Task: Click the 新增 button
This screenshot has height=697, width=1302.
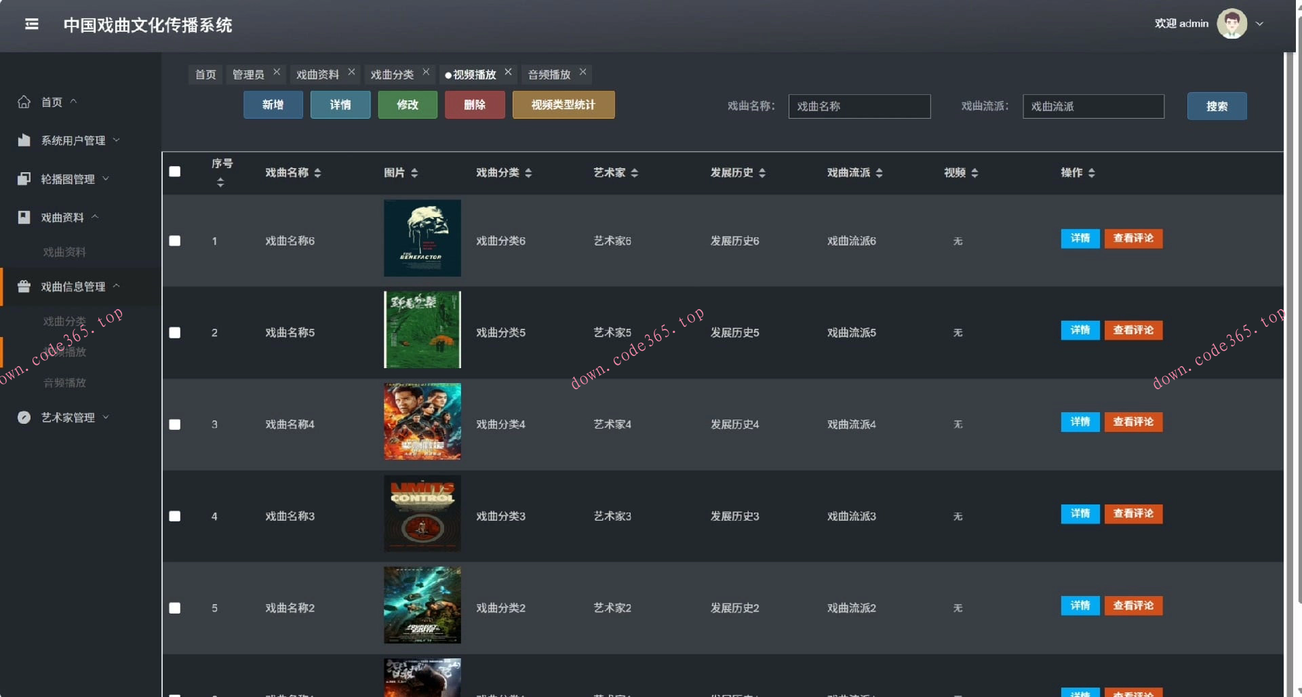Action: tap(273, 105)
